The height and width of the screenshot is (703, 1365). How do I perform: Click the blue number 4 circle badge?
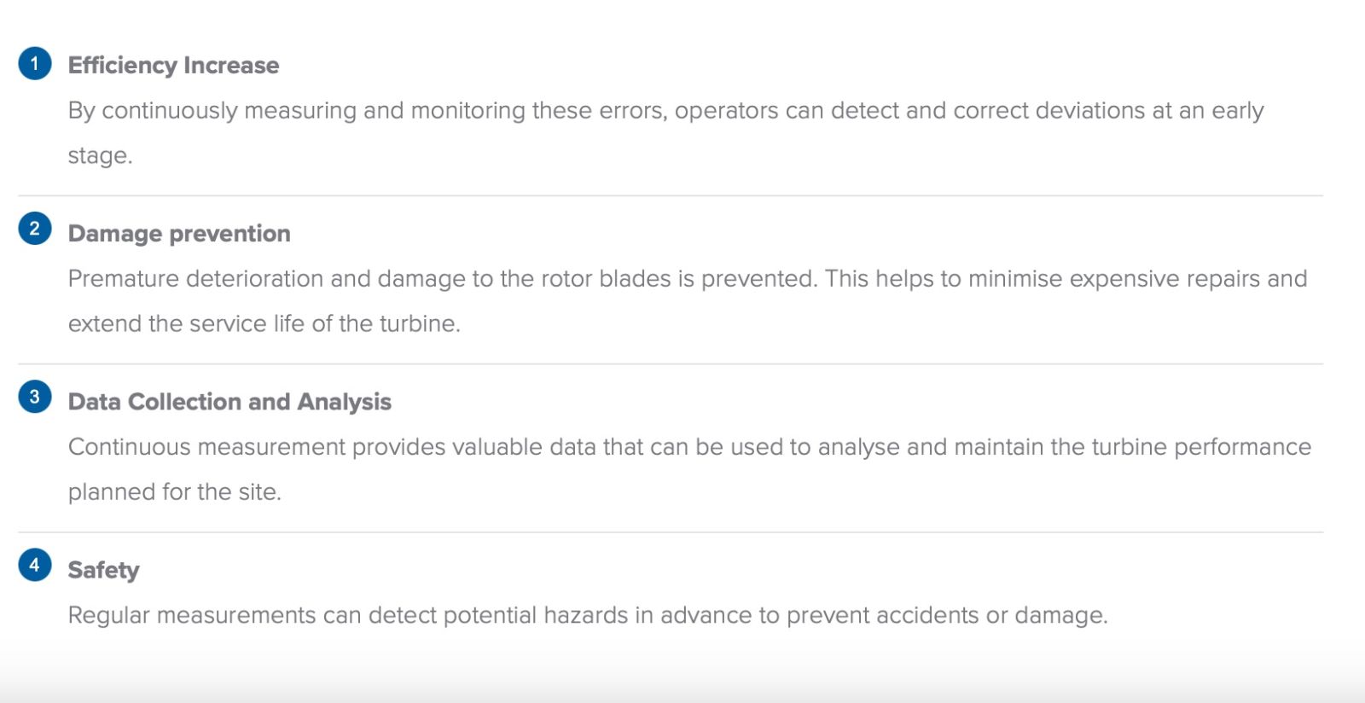[35, 565]
